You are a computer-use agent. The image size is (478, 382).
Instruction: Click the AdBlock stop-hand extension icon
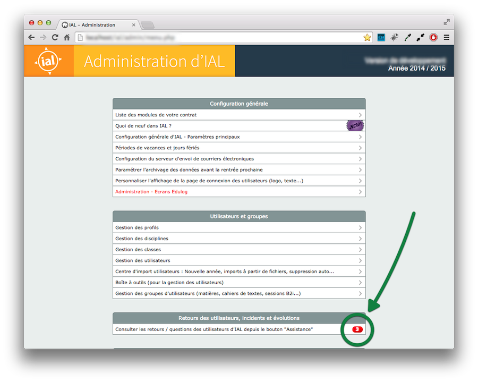coord(433,37)
